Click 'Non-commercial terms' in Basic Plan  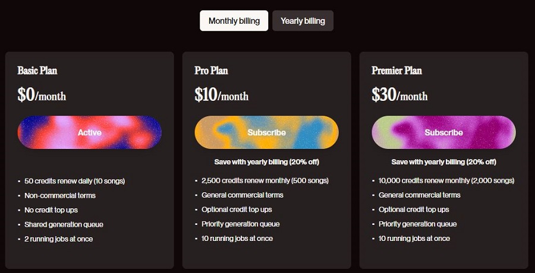(x=60, y=196)
